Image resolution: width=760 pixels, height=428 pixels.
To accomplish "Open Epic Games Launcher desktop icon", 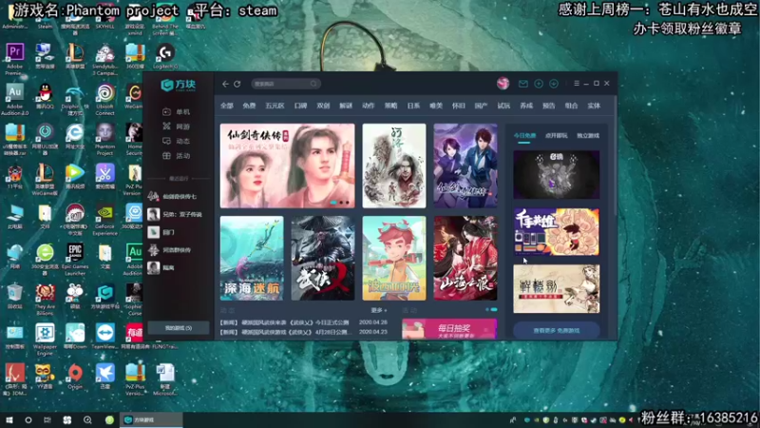I will [75, 259].
